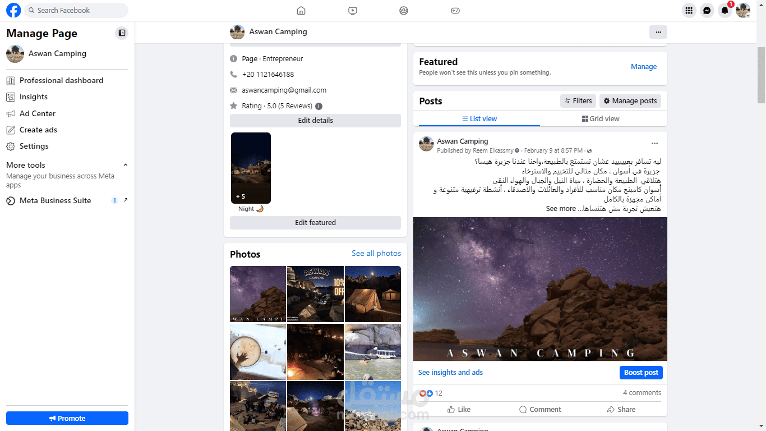Like the Aswan Camping post
The image size is (766, 431).
459,409
